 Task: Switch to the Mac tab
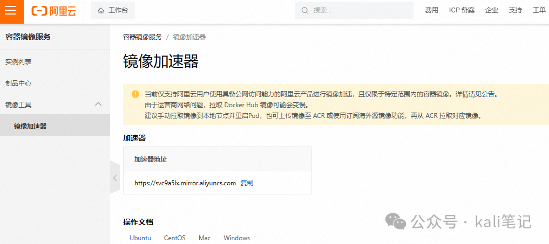205,238
